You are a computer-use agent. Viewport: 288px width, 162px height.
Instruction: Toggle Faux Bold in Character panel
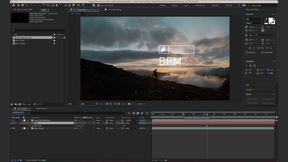click(x=250, y=48)
